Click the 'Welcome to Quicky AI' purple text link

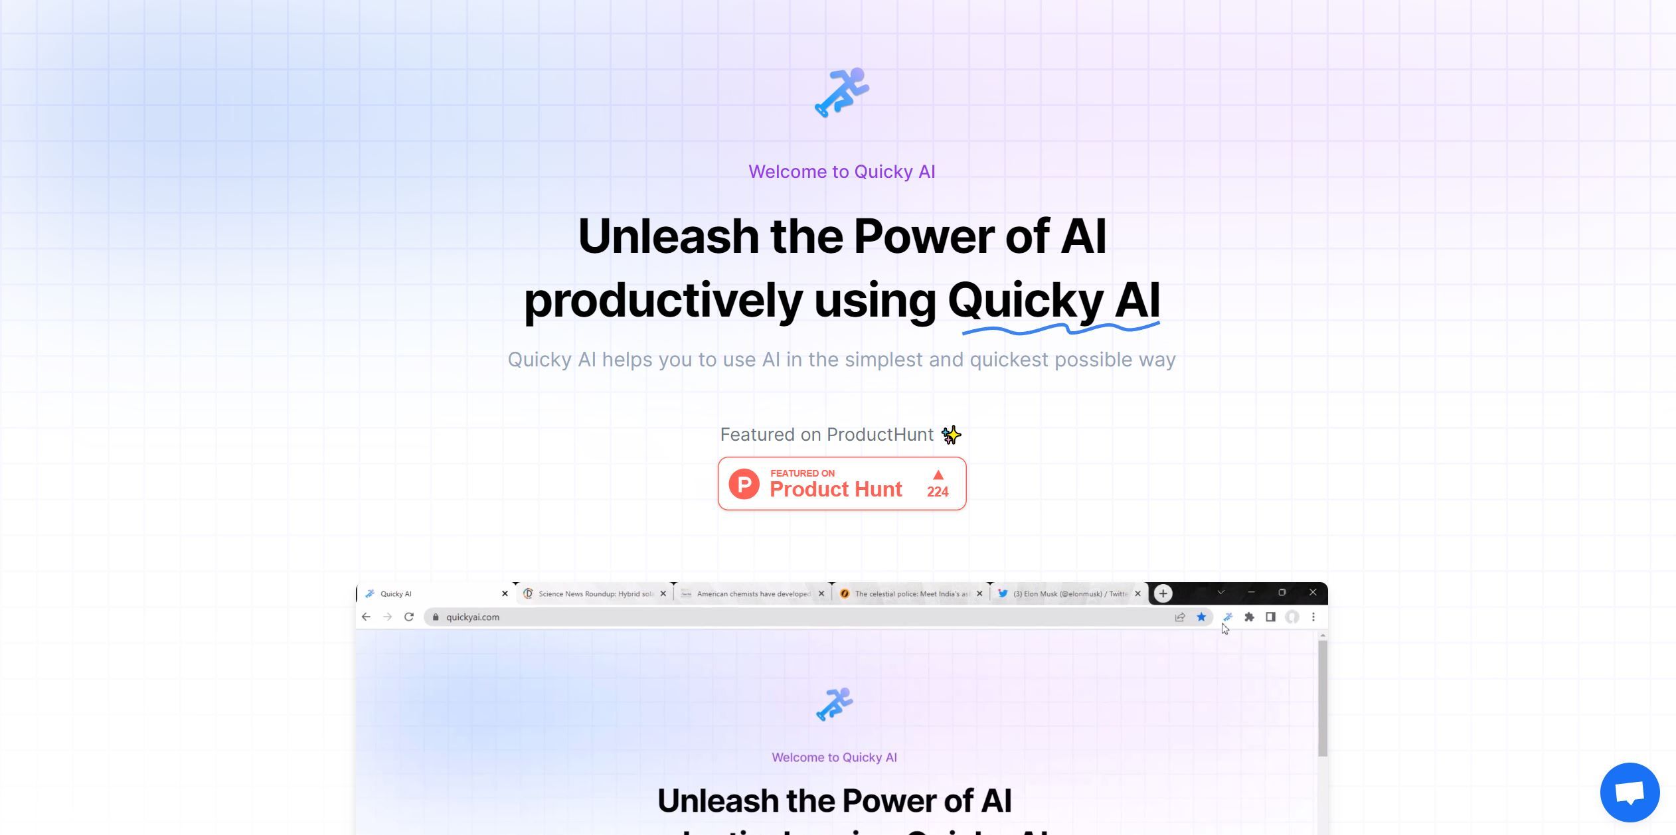841,171
